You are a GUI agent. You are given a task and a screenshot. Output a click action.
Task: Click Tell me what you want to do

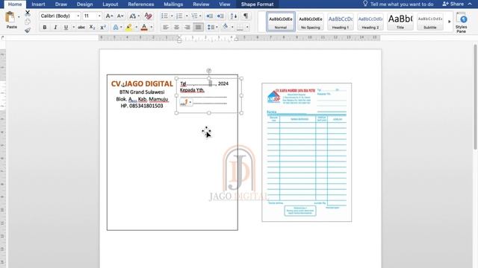(x=398, y=4)
